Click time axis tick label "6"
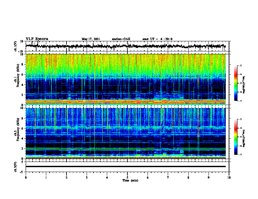This screenshot has height=199, width=258. click(148, 177)
